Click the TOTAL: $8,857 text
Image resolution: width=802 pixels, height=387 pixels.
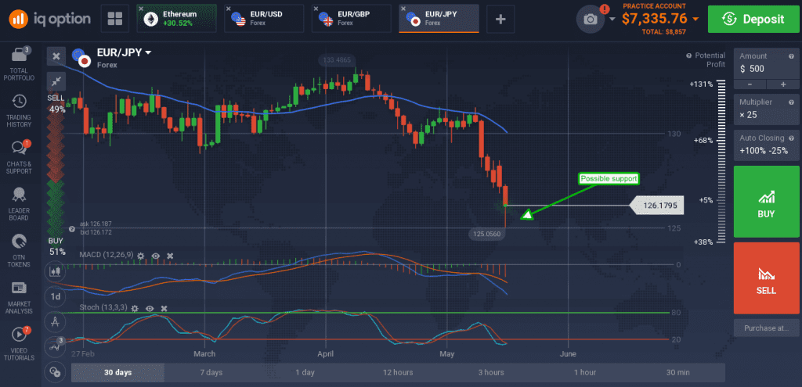click(x=664, y=31)
